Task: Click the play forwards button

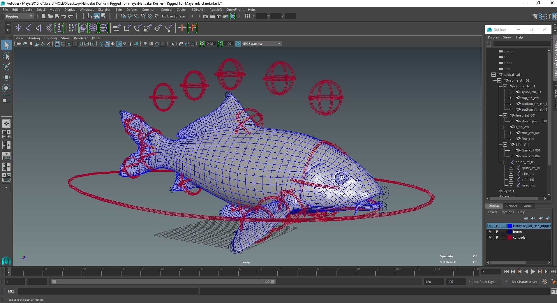Action: click(533, 272)
